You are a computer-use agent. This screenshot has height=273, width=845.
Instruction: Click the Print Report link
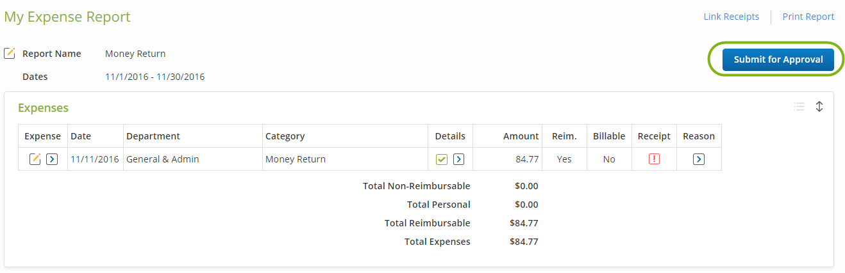click(808, 17)
